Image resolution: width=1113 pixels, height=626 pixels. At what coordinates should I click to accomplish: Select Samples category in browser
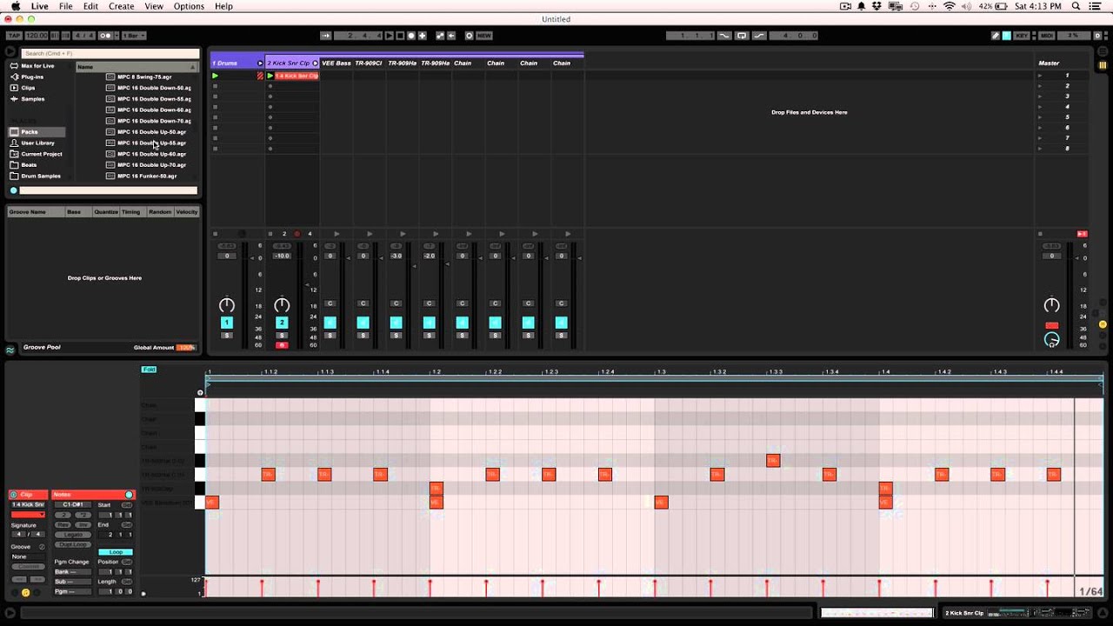point(33,99)
